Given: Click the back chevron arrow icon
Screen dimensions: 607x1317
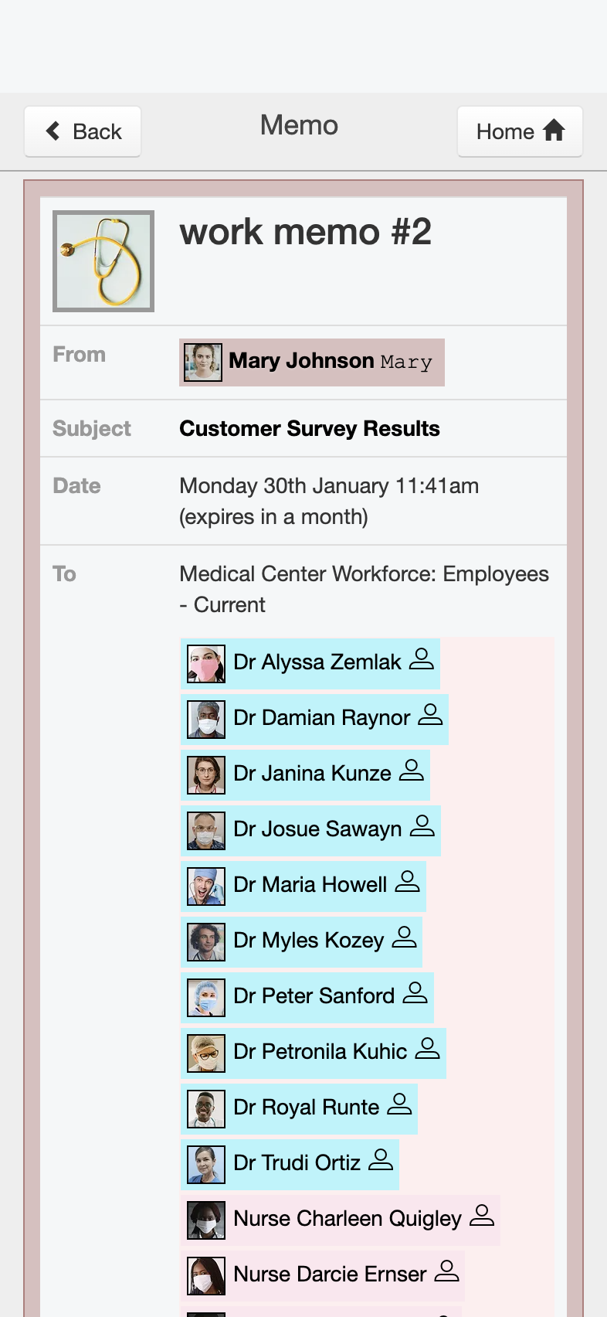Looking at the screenshot, I should click(53, 131).
